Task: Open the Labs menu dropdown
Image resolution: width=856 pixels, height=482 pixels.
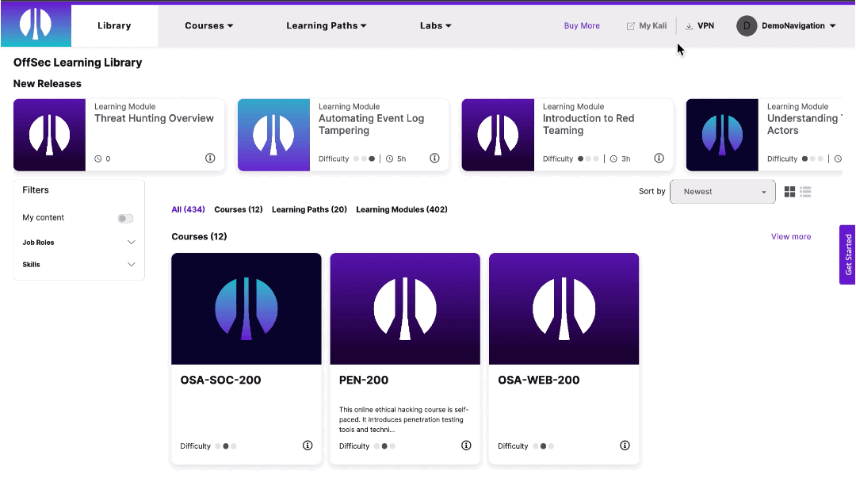Action: pos(435,25)
